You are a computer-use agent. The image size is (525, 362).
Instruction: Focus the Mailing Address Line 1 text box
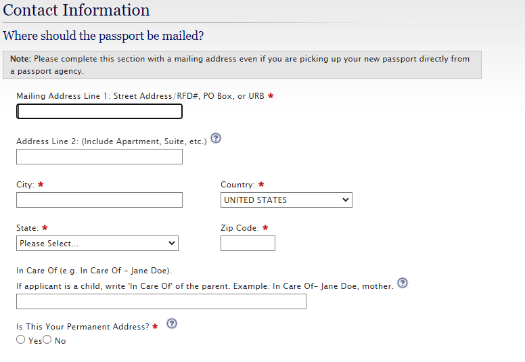coord(99,112)
